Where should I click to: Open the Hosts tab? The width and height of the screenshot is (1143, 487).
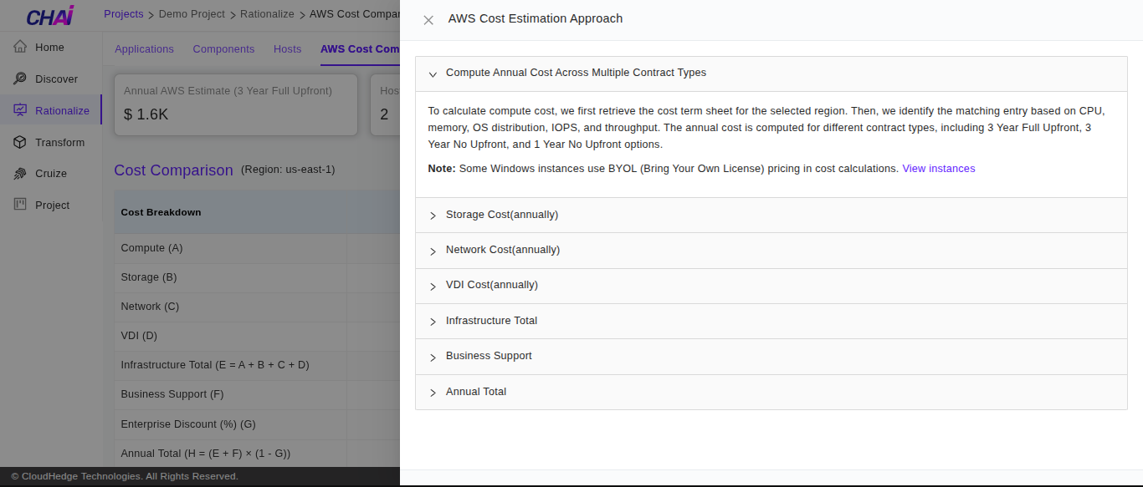[287, 48]
